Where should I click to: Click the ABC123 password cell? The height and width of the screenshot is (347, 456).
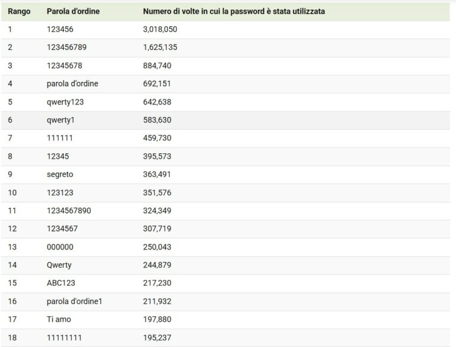tap(61, 283)
